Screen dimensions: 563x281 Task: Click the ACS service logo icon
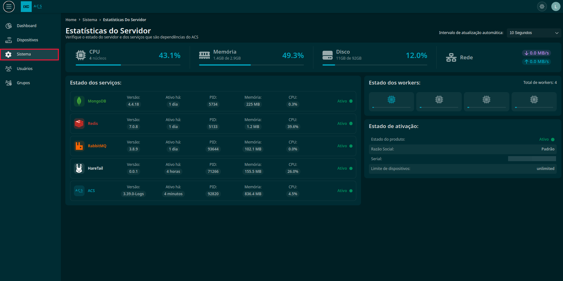pos(79,191)
